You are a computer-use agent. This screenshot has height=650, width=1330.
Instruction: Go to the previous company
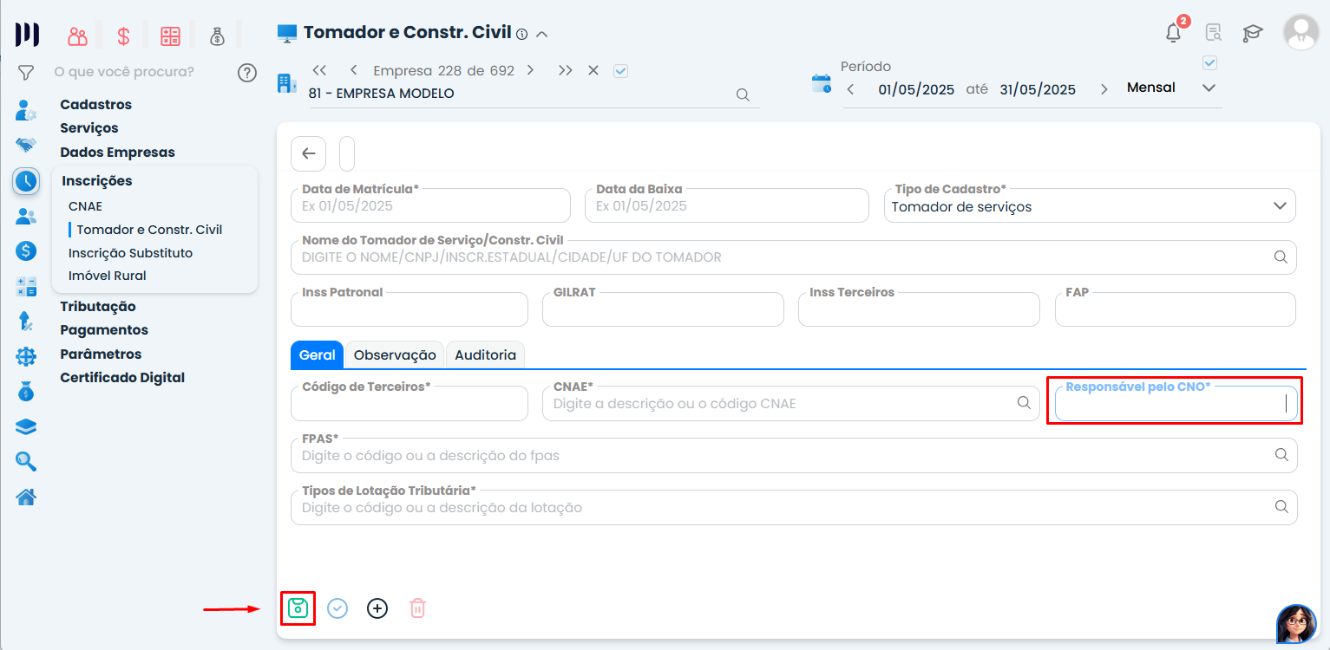pyautogui.click(x=354, y=70)
